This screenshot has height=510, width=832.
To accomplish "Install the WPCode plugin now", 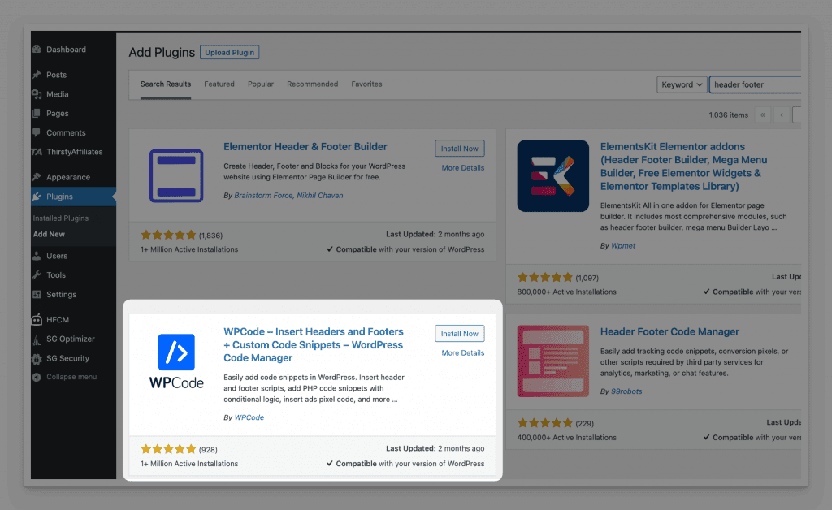I will point(460,334).
